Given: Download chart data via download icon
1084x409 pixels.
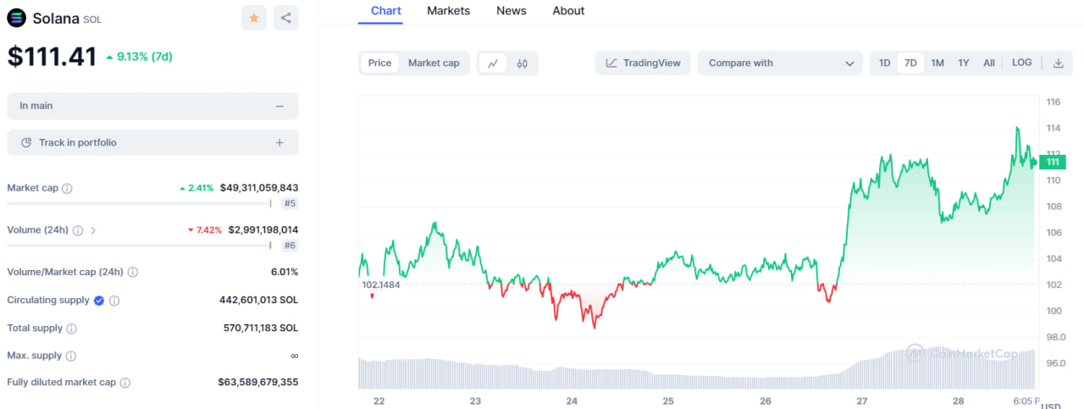Looking at the screenshot, I should (1058, 64).
